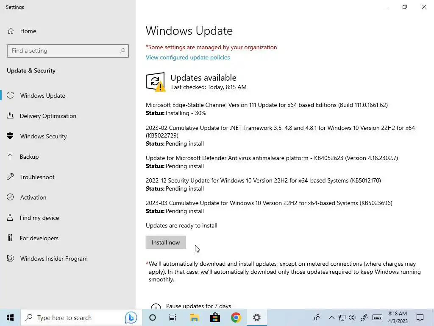Screen dimensions: 434x326
Task: Click the Troubleshoot wrench icon
Action: click(10, 177)
